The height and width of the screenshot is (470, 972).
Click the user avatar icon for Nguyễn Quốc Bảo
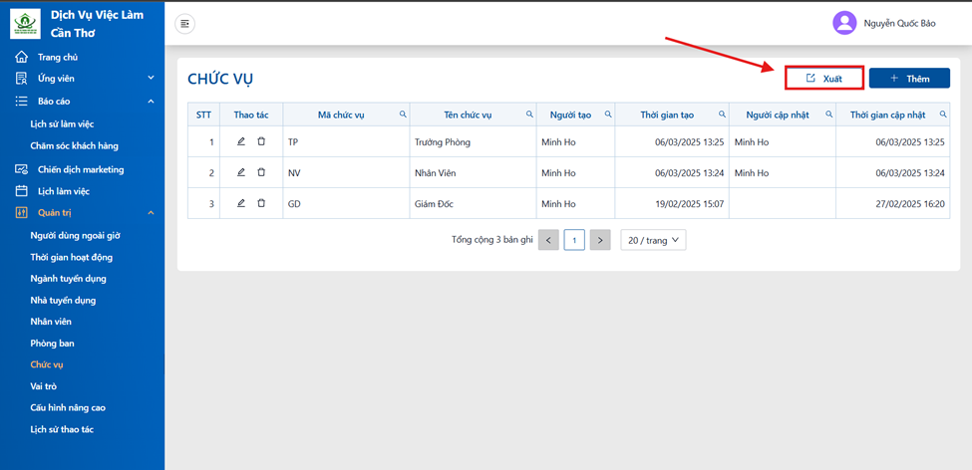844,24
